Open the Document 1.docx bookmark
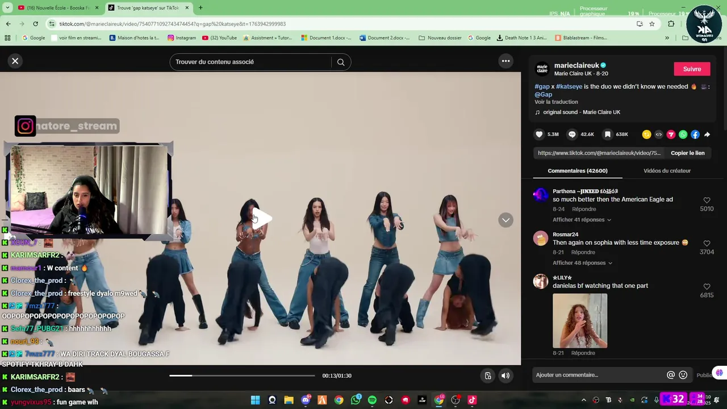Screen dimensions: 727x409 coord(327,38)
